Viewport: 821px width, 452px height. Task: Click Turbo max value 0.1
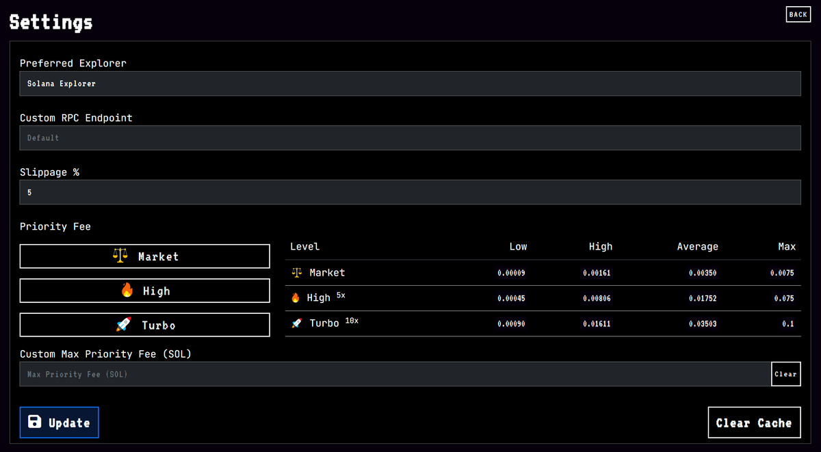coord(788,323)
